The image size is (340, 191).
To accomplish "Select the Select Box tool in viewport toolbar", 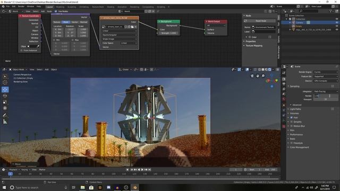I will [5, 76].
